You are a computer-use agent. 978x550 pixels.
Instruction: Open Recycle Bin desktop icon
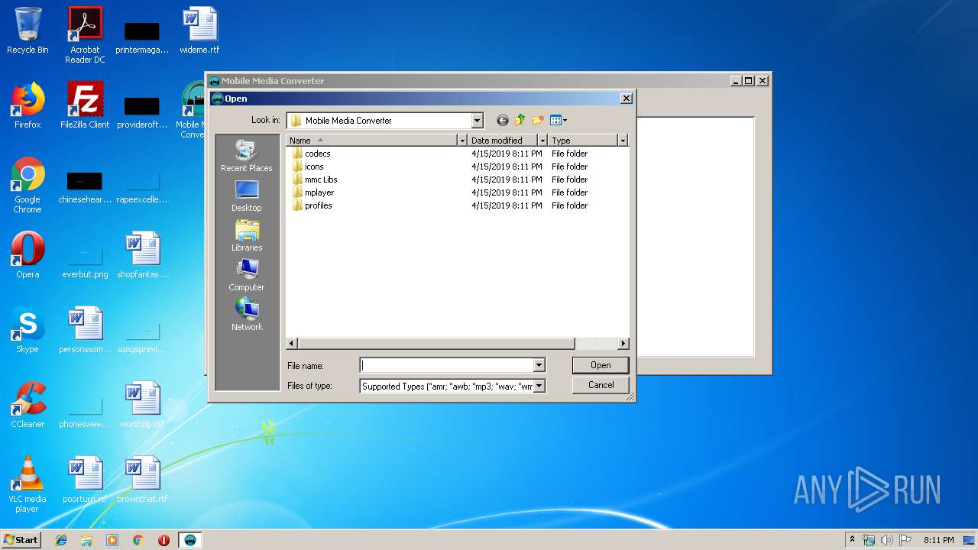(28, 31)
